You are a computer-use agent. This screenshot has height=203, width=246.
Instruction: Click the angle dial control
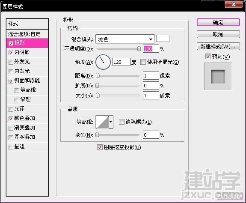103,62
